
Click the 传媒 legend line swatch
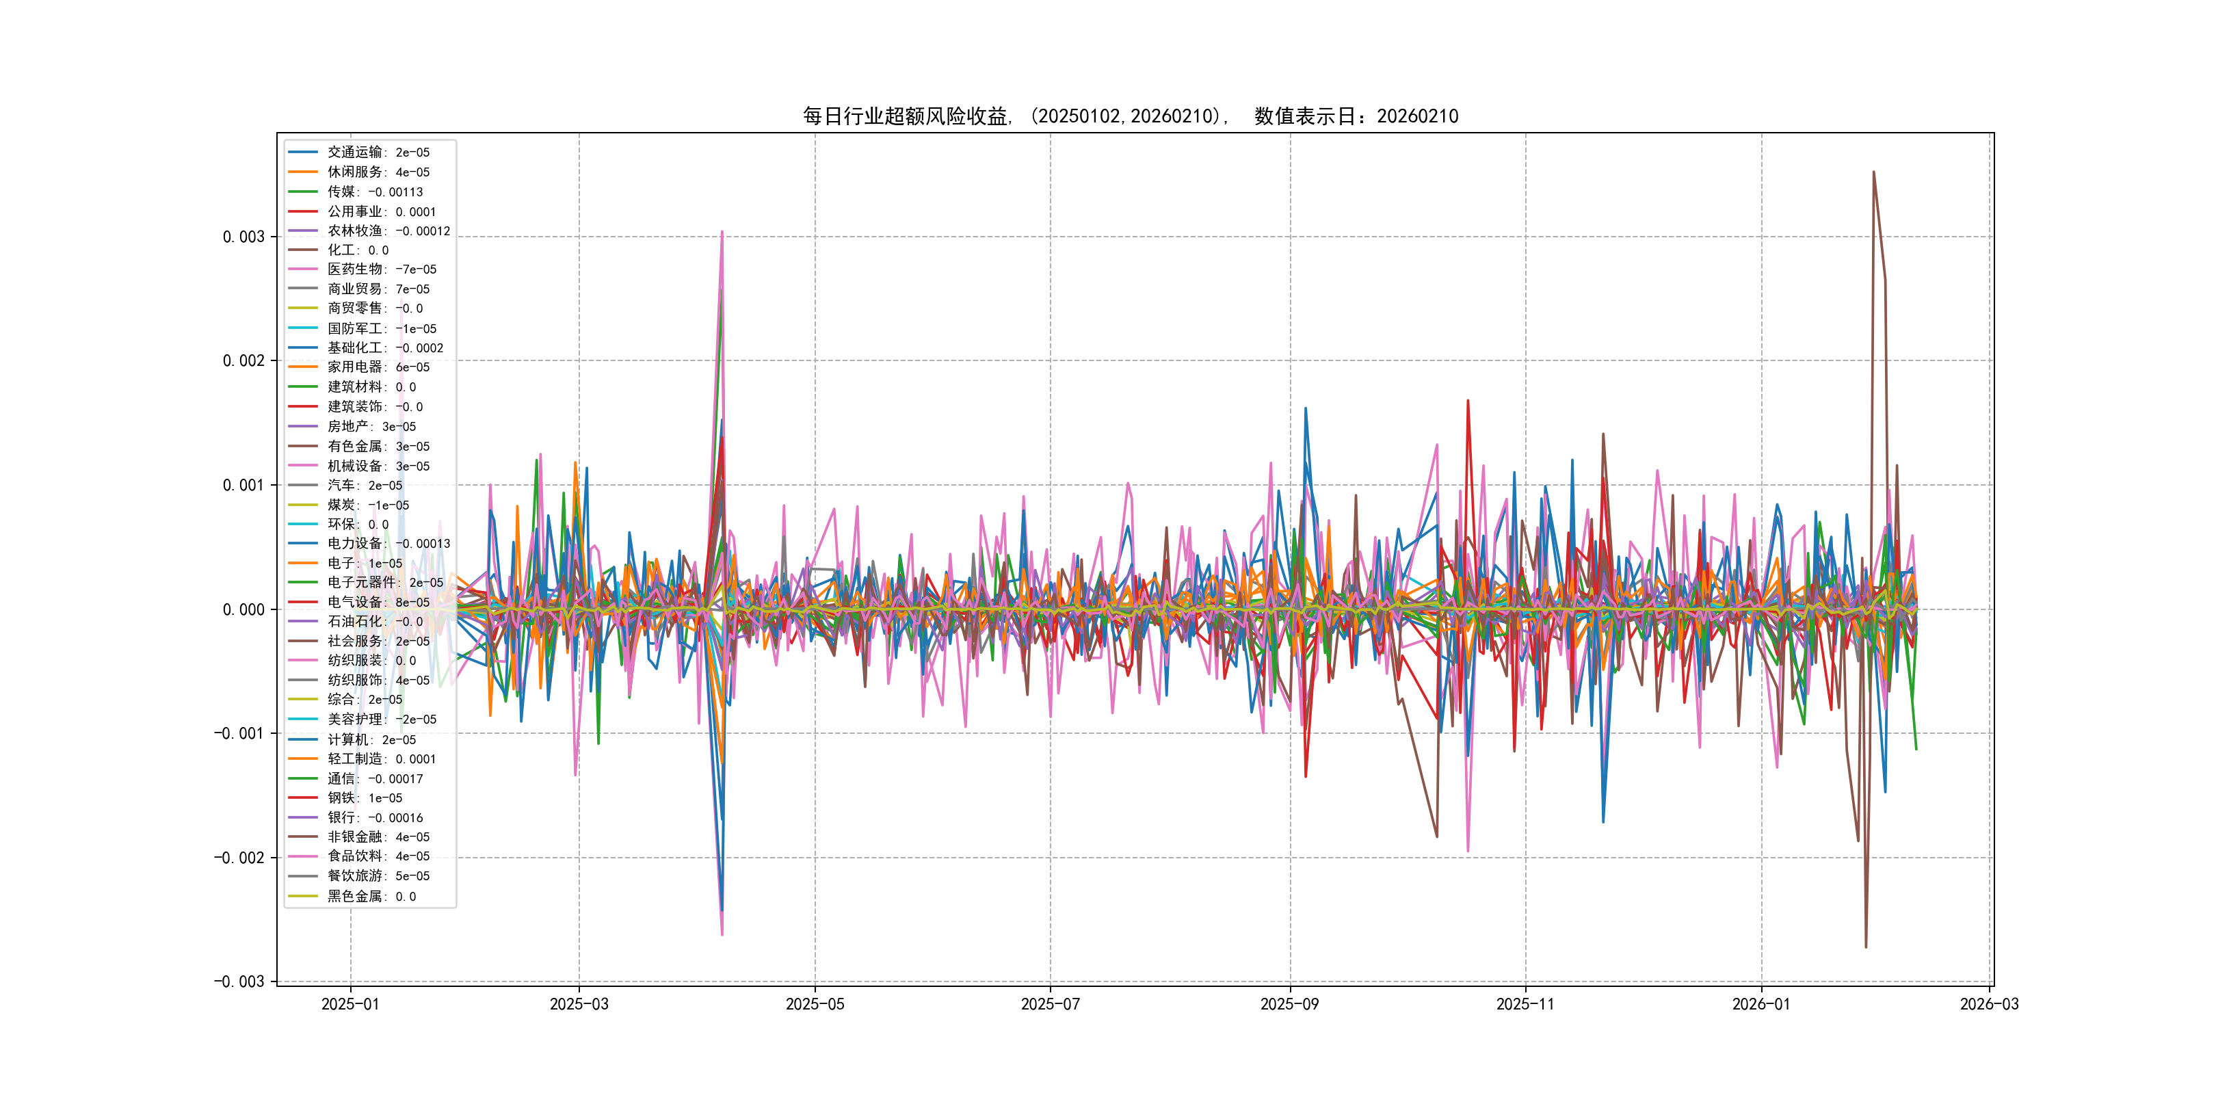pos(303,192)
